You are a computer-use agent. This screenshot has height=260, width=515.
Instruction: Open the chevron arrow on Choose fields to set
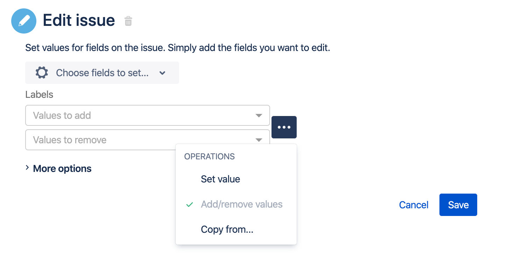coord(162,73)
